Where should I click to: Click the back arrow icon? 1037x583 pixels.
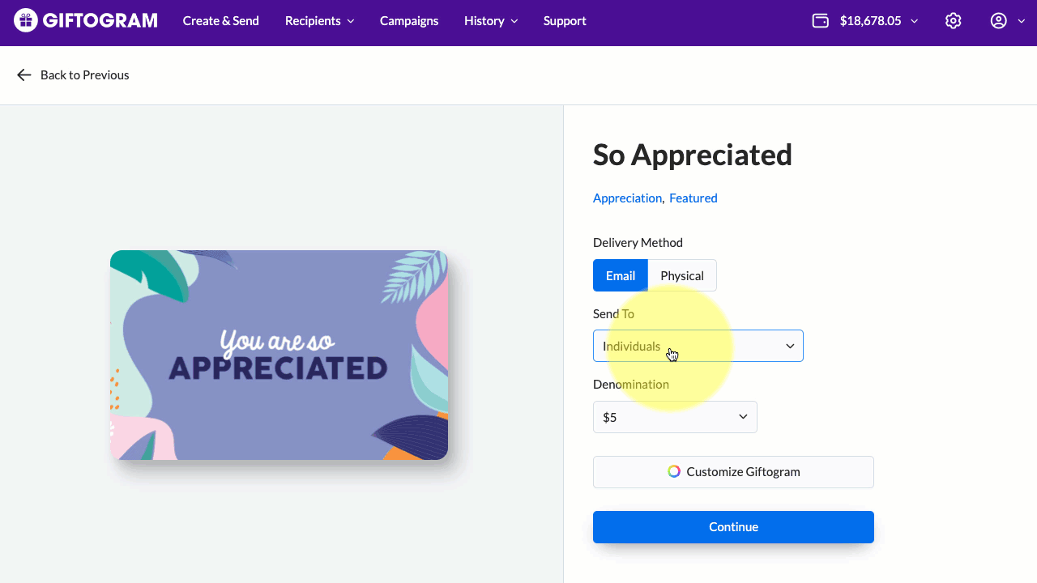[x=24, y=75]
